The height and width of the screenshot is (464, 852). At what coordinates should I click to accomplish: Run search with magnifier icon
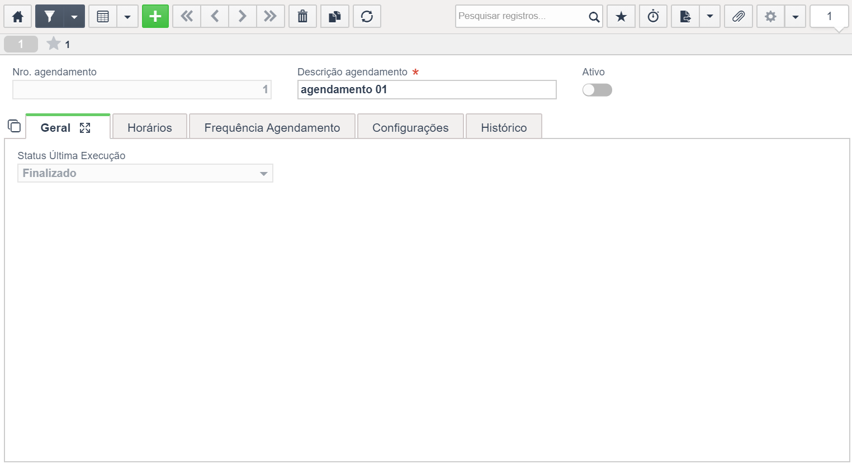pos(594,17)
